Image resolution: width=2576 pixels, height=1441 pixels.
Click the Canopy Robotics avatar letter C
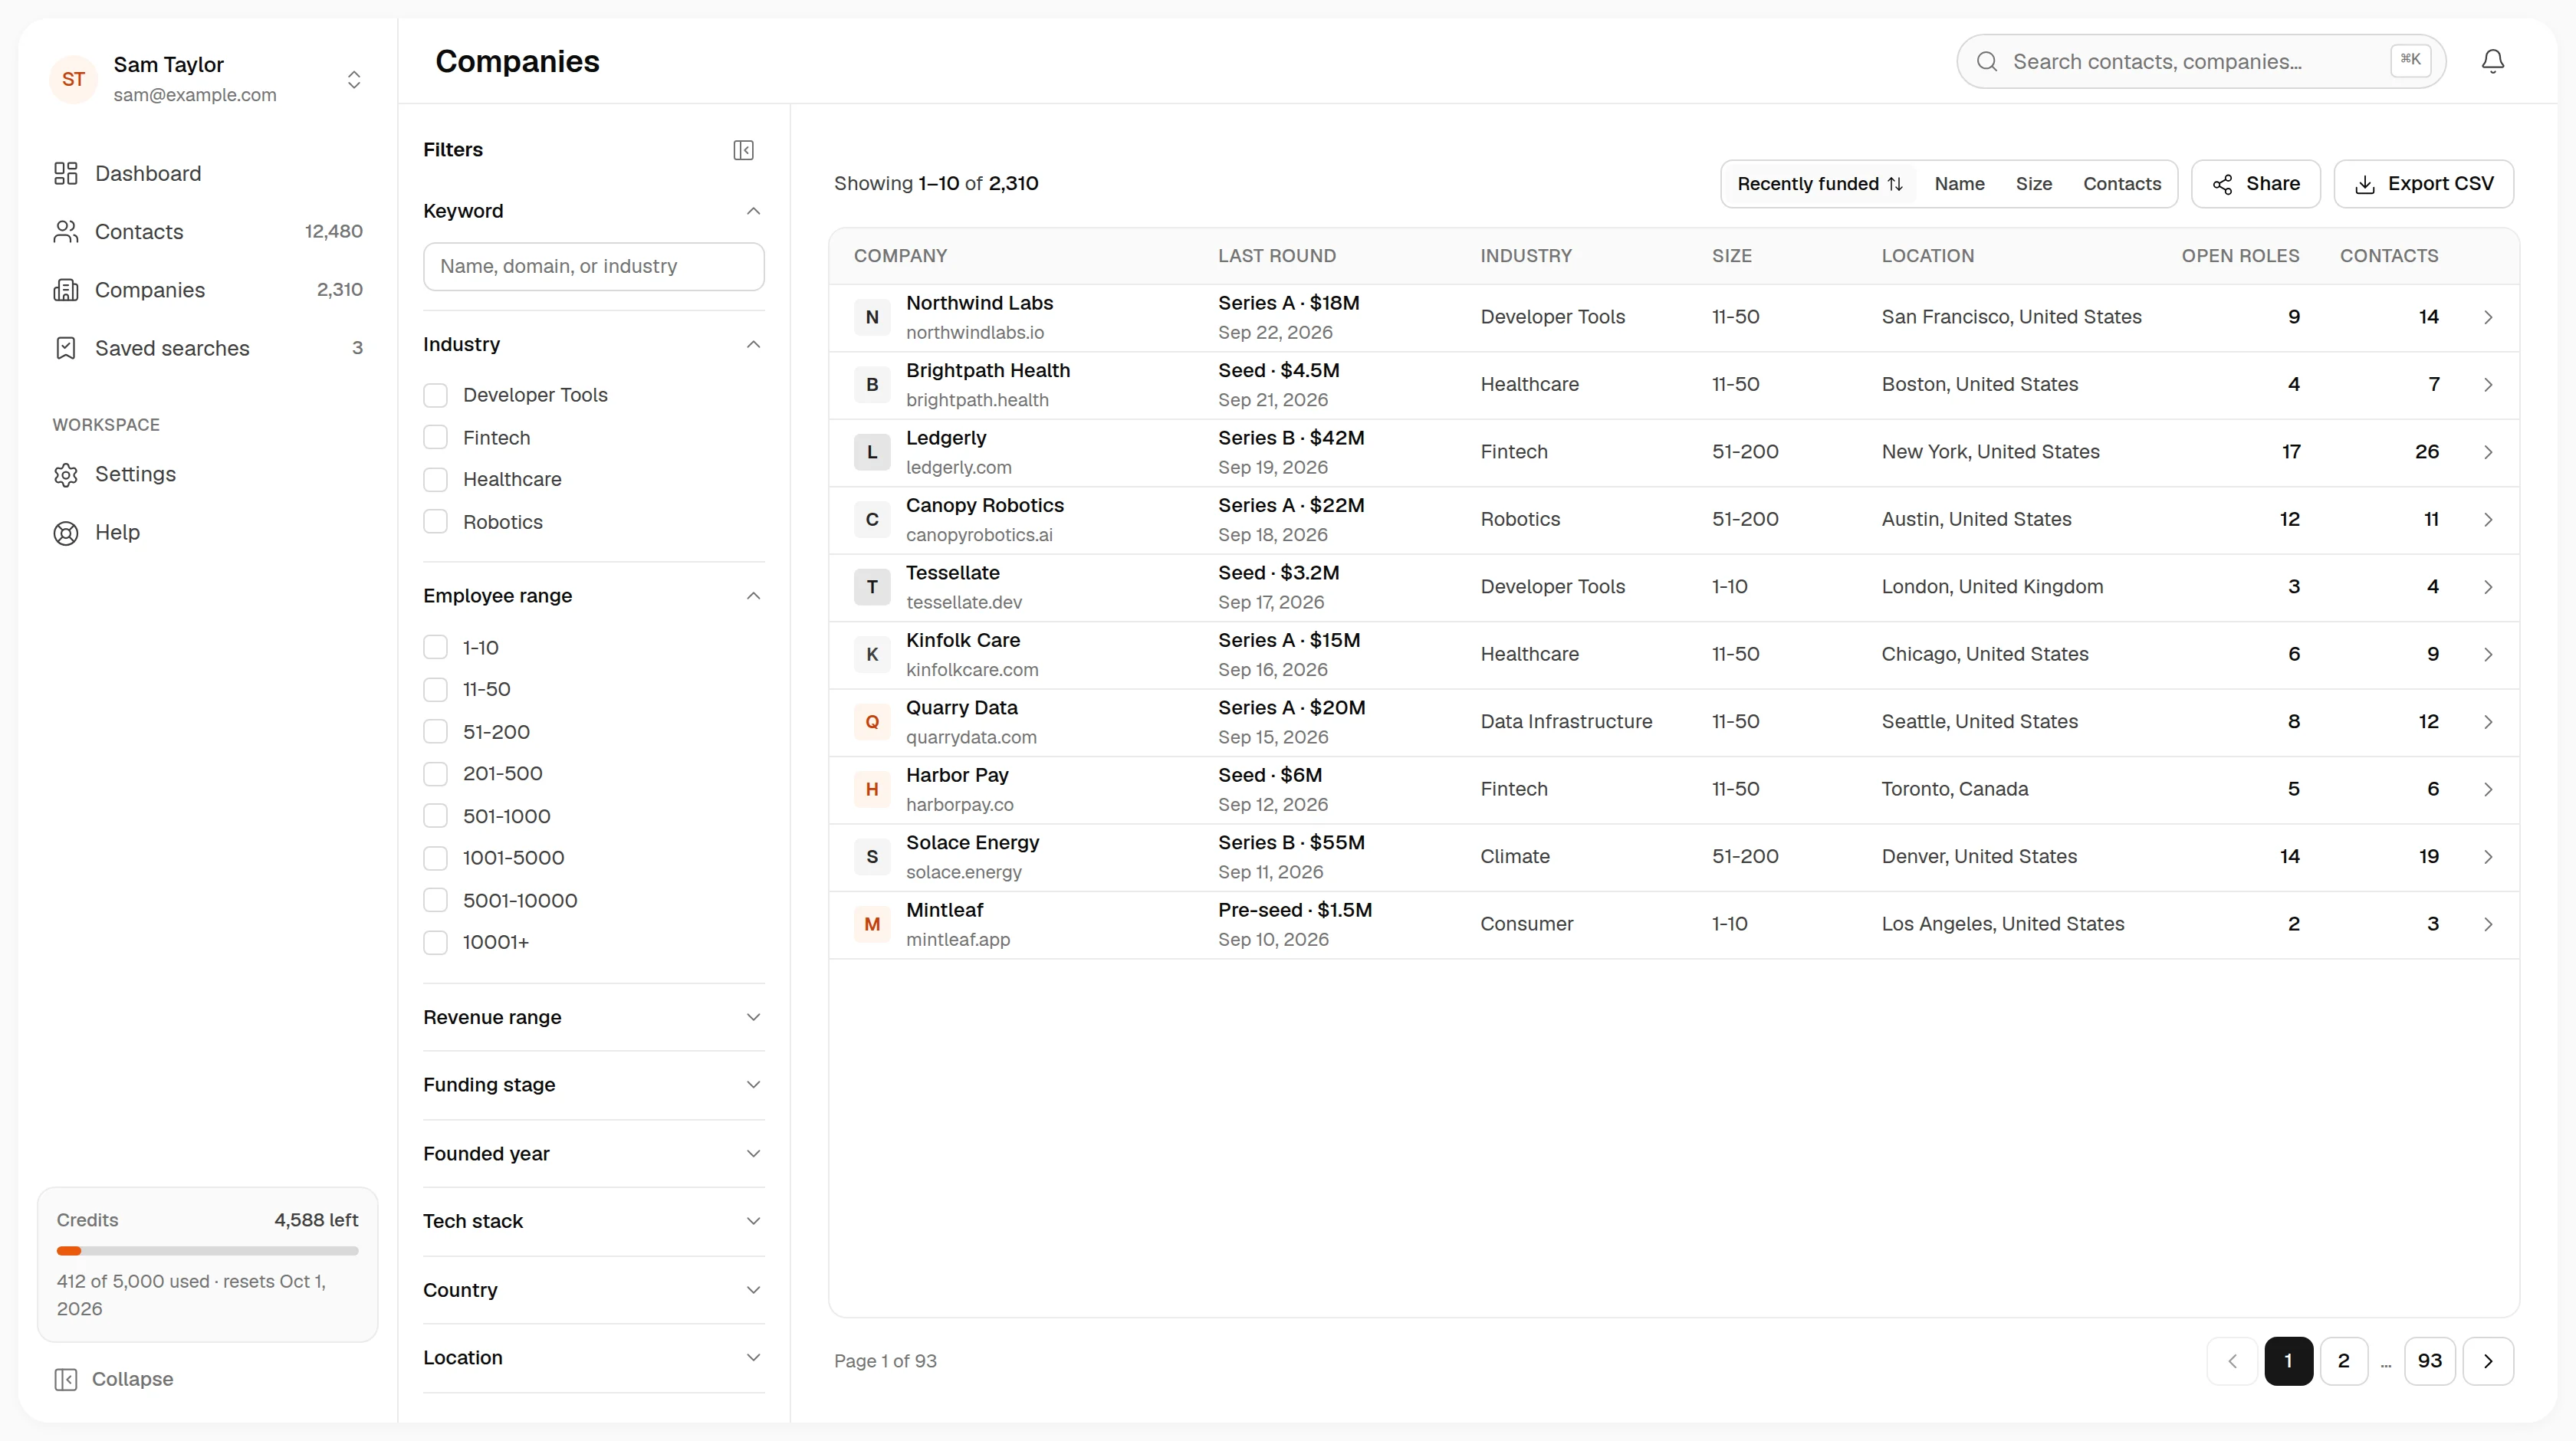click(872, 520)
